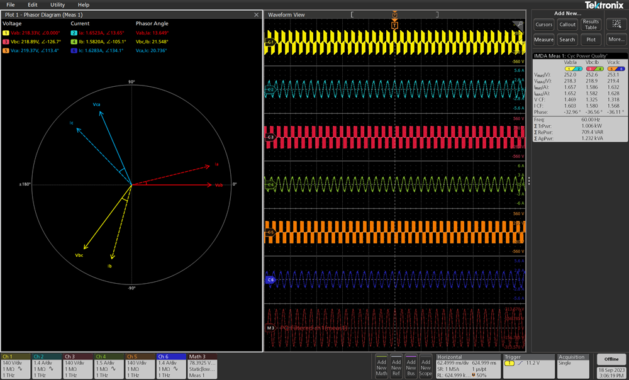Click the trigger position marker above the waveforms
Image resolution: width=629 pixels, height=380 pixels.
click(394, 14)
